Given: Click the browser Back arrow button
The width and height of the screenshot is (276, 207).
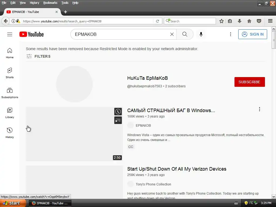Looking at the screenshot, I should [6, 21].
